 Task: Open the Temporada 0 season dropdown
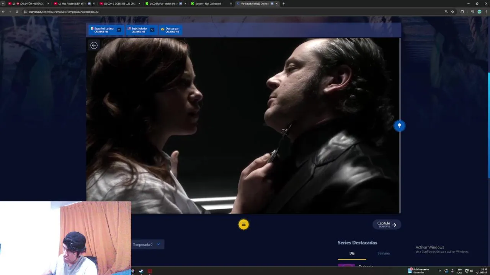coord(147,244)
